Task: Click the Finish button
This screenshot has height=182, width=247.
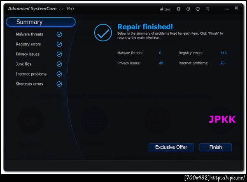Action: point(216,147)
